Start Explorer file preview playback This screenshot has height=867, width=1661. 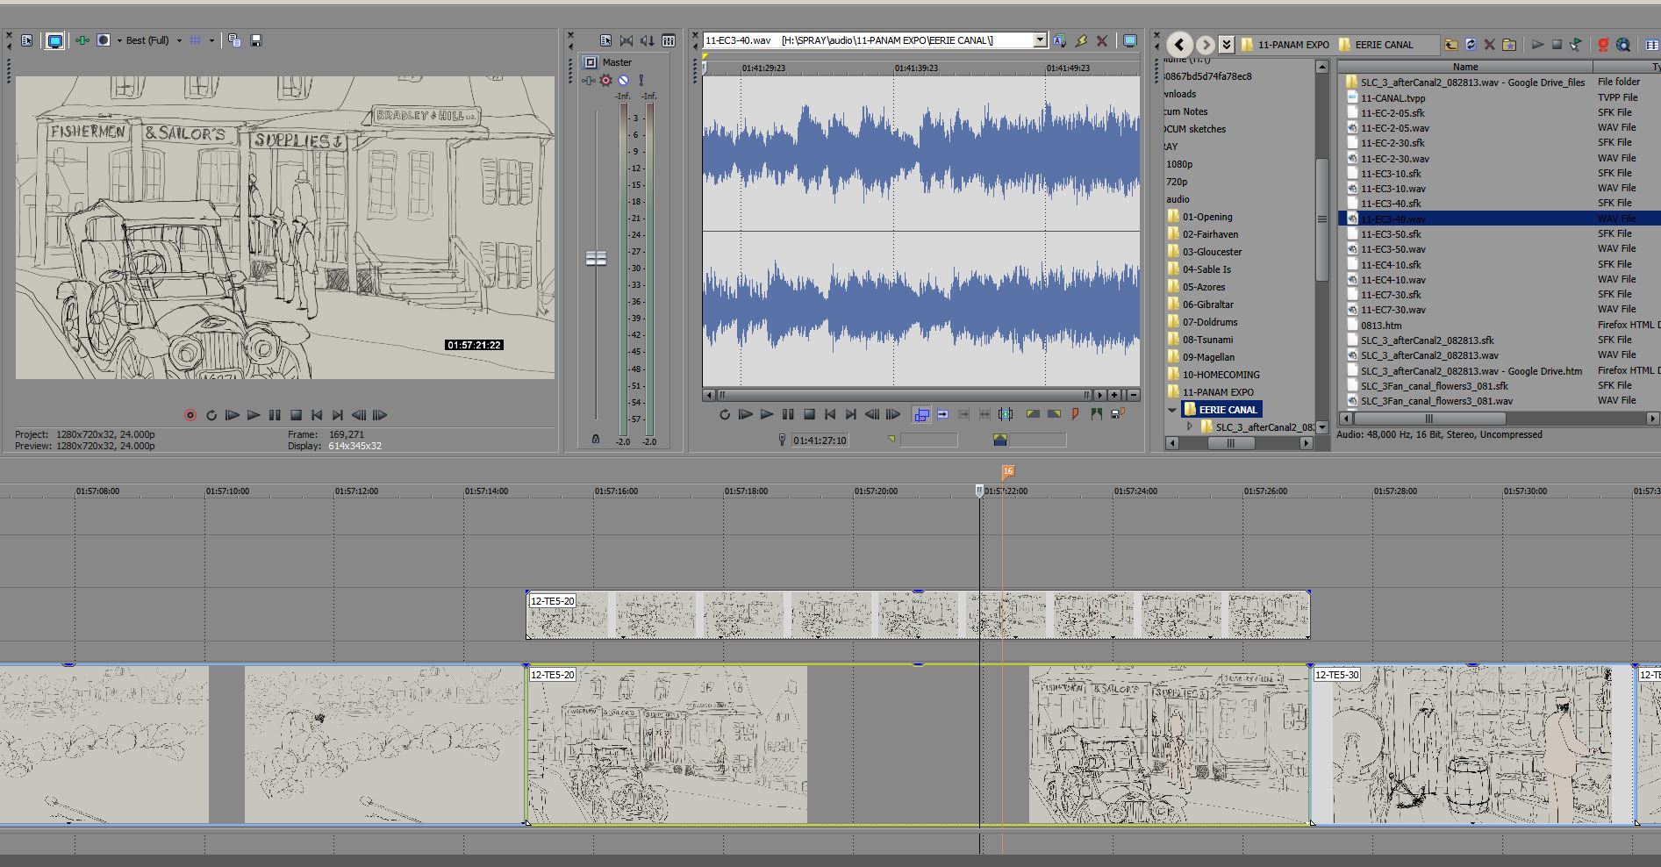coord(1537,44)
